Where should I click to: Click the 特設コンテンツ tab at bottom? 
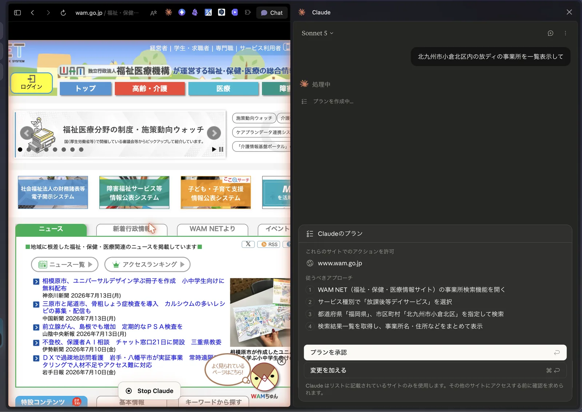point(51,402)
